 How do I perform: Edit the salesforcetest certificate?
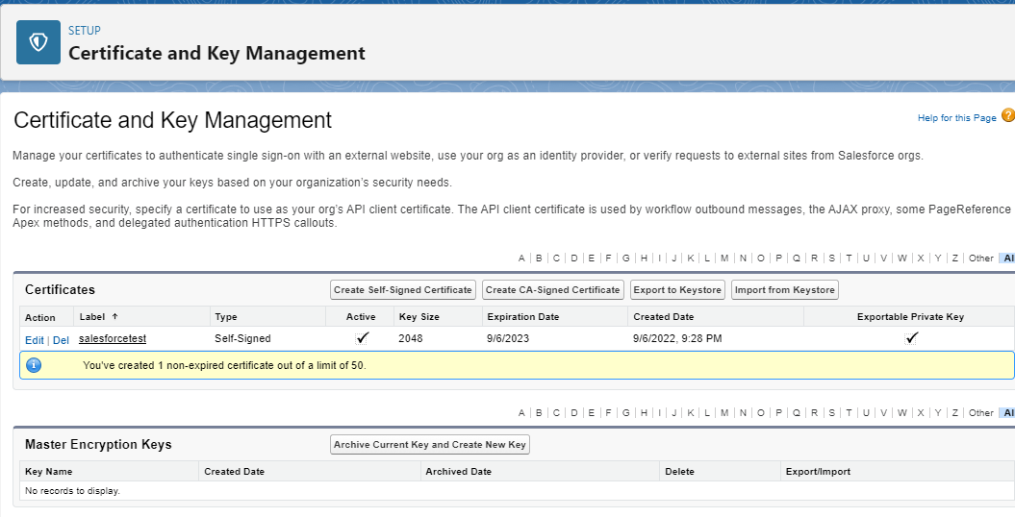35,340
